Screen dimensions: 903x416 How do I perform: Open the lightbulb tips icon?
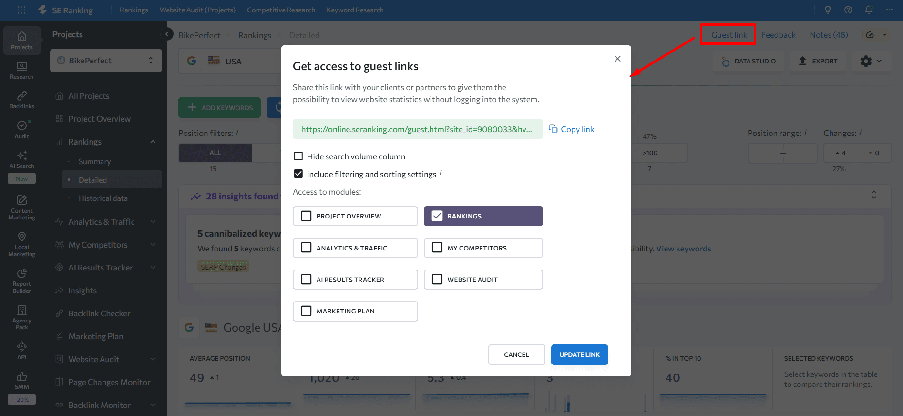(828, 10)
